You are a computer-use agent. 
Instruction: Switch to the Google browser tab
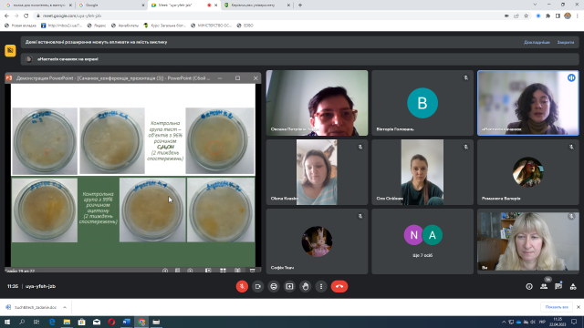pyautogui.click(x=111, y=5)
